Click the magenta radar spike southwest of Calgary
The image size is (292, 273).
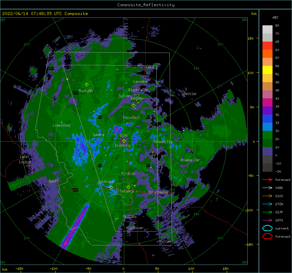[75, 226]
